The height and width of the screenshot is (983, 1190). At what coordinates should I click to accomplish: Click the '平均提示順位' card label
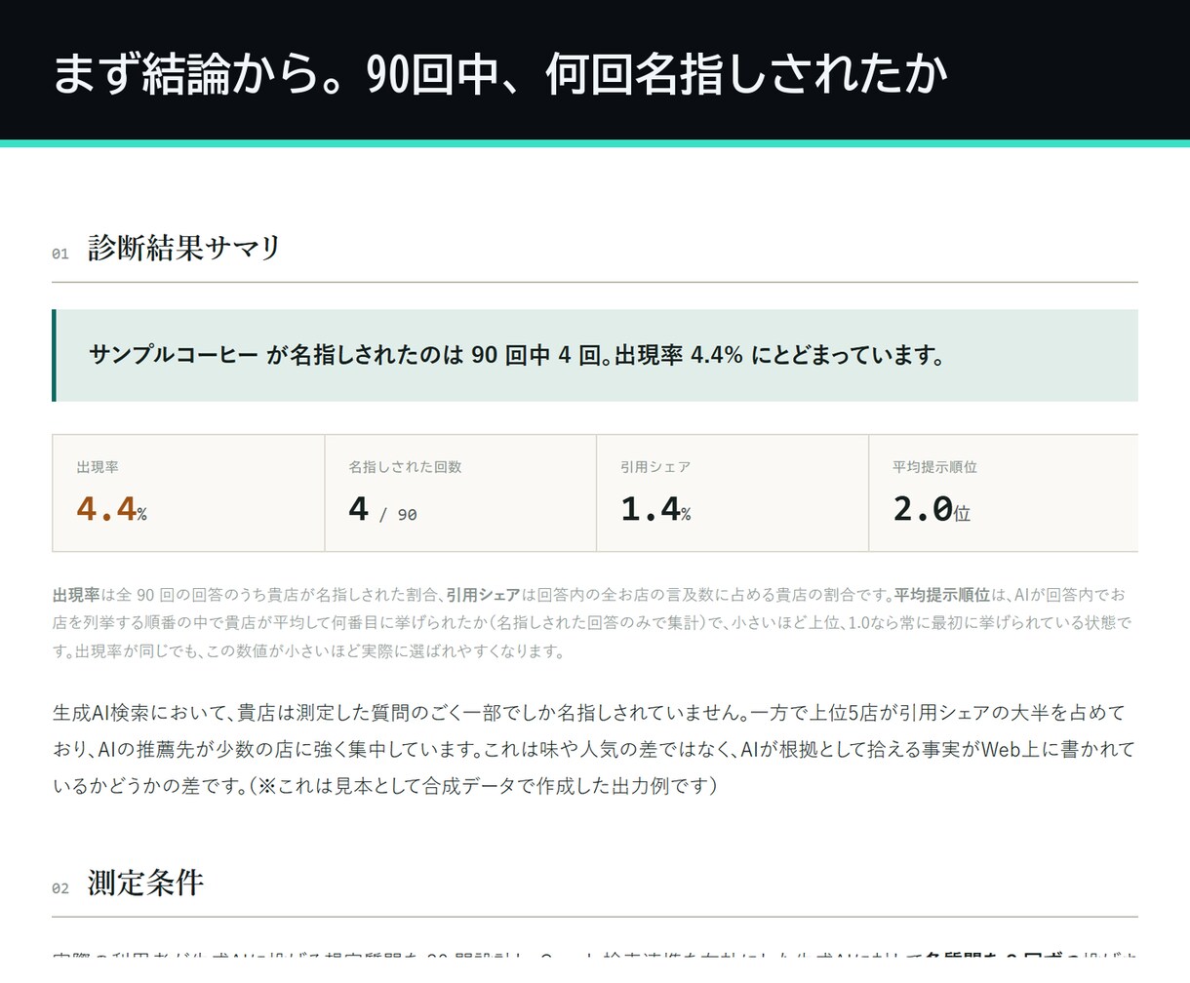pyautogui.click(x=934, y=467)
